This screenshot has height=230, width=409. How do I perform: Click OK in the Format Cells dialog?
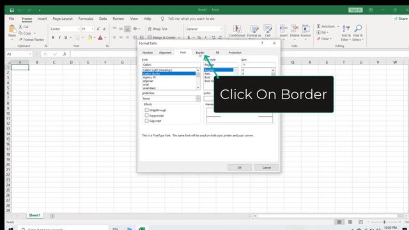tap(240, 167)
